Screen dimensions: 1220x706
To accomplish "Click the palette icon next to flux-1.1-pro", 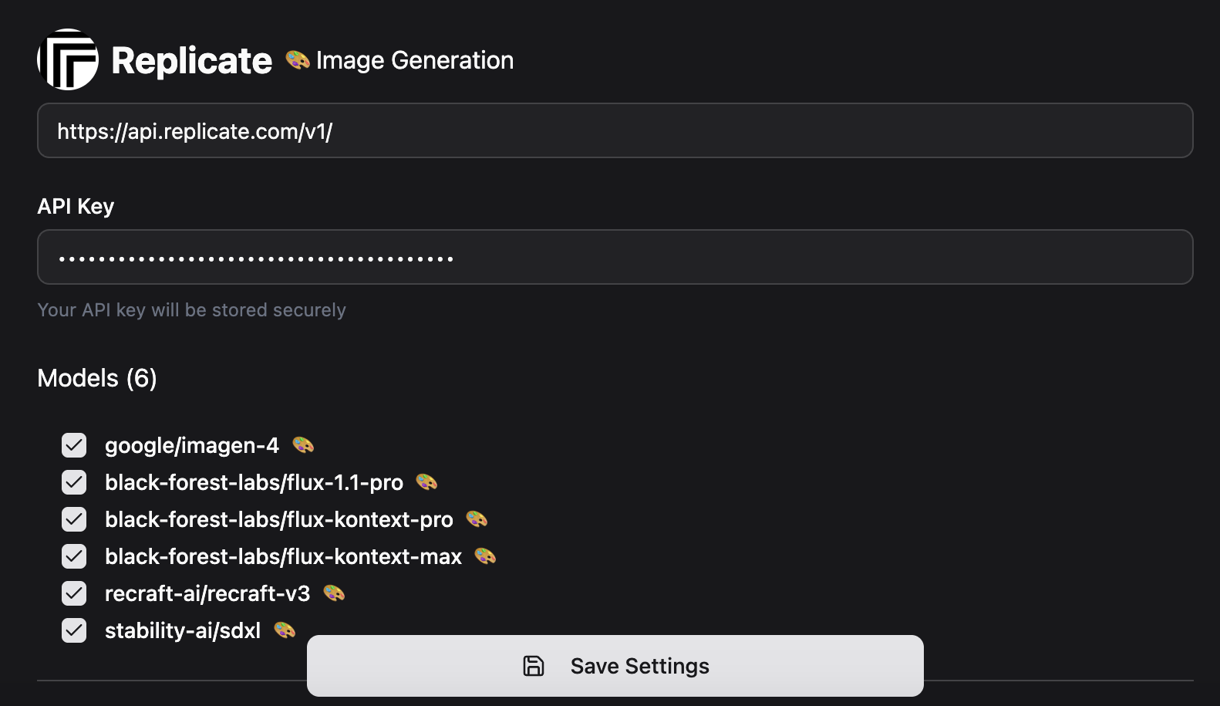I will pos(426,481).
